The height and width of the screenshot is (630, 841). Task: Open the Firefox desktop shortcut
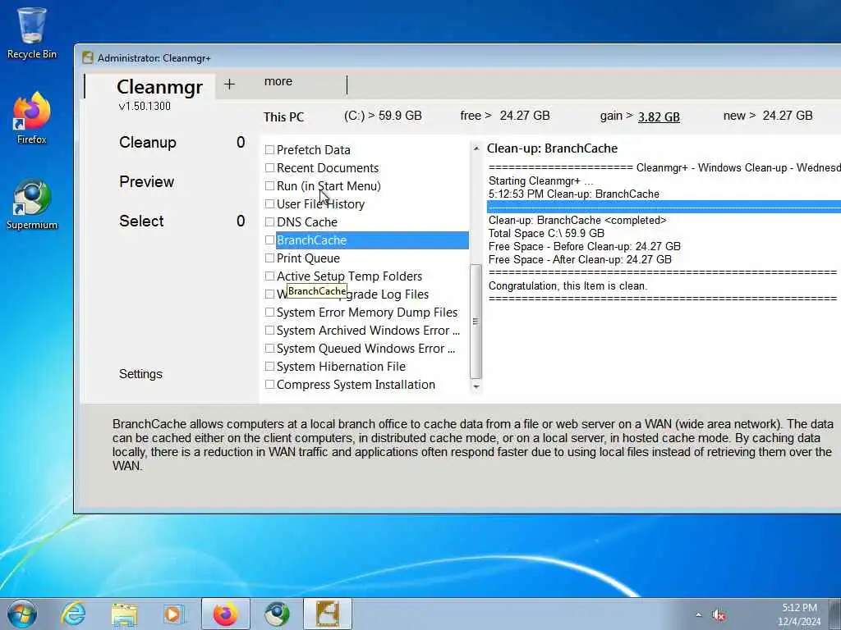(x=32, y=119)
